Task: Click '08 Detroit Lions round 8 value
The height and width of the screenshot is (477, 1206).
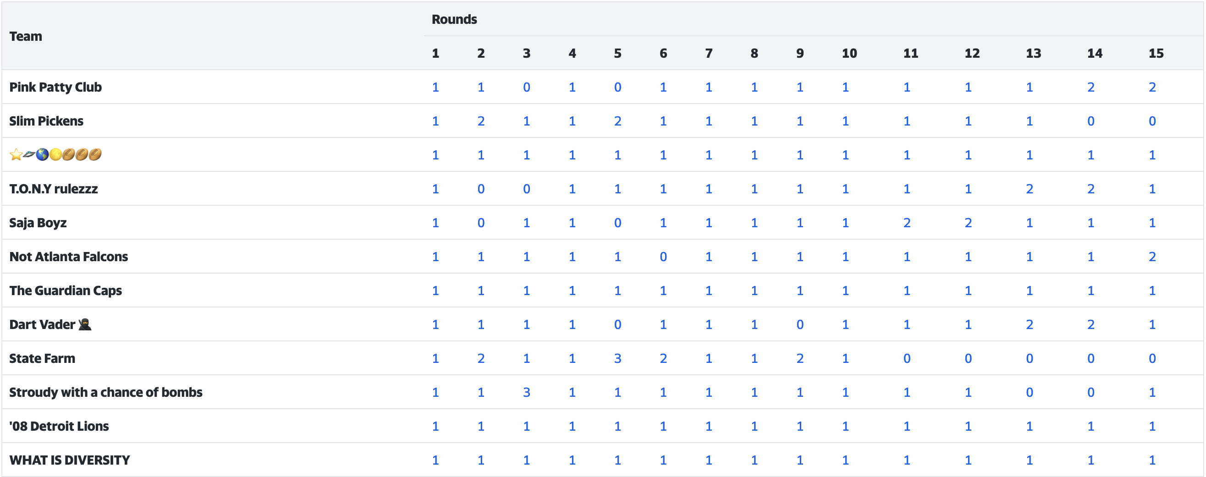Action: point(754,426)
